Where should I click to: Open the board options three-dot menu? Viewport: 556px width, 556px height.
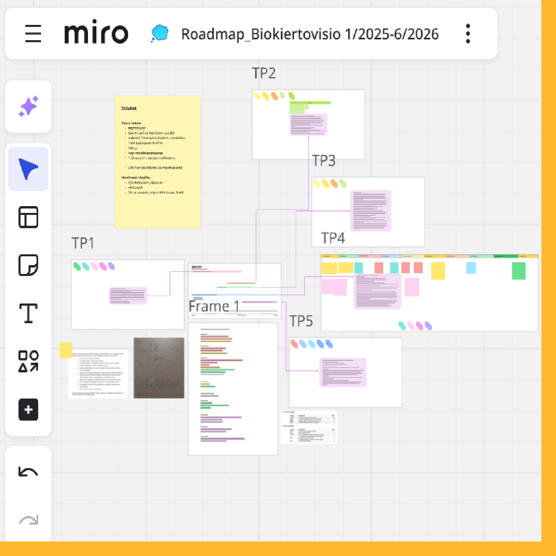point(468,34)
